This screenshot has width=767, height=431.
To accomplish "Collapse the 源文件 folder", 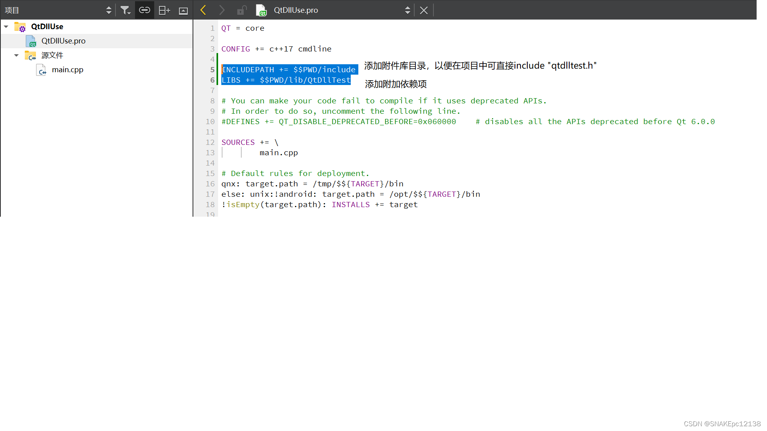I will click(16, 55).
